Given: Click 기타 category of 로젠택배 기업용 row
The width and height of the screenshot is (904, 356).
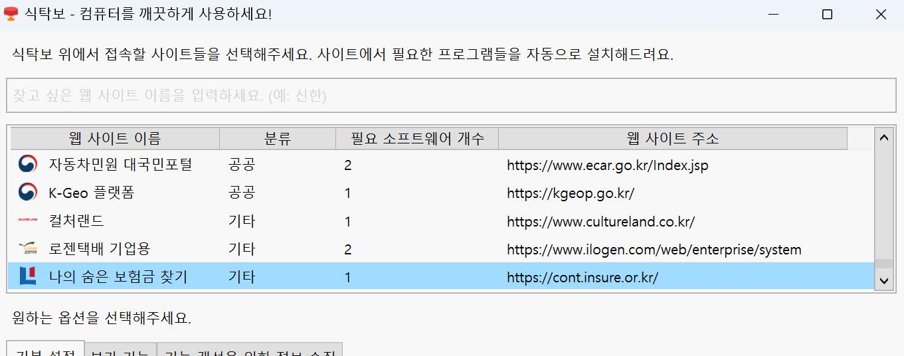Looking at the screenshot, I should coord(242,249).
